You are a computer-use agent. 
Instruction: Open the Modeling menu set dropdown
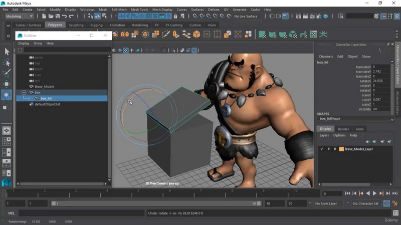pos(20,16)
